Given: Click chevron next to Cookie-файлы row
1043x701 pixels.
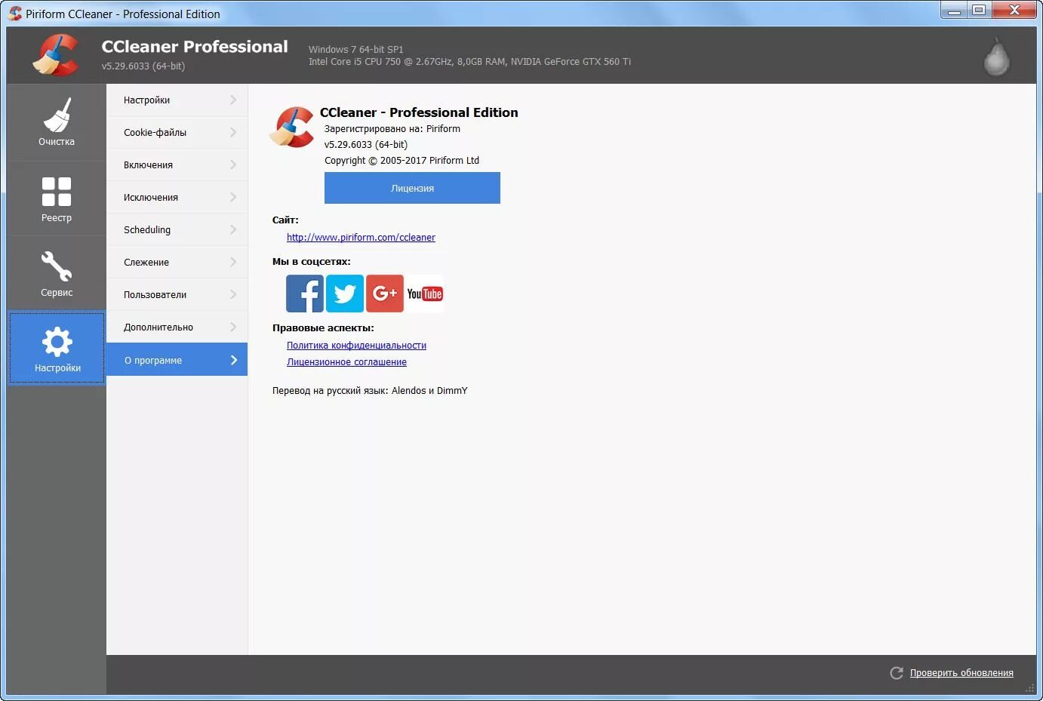Looking at the screenshot, I should pyautogui.click(x=233, y=132).
